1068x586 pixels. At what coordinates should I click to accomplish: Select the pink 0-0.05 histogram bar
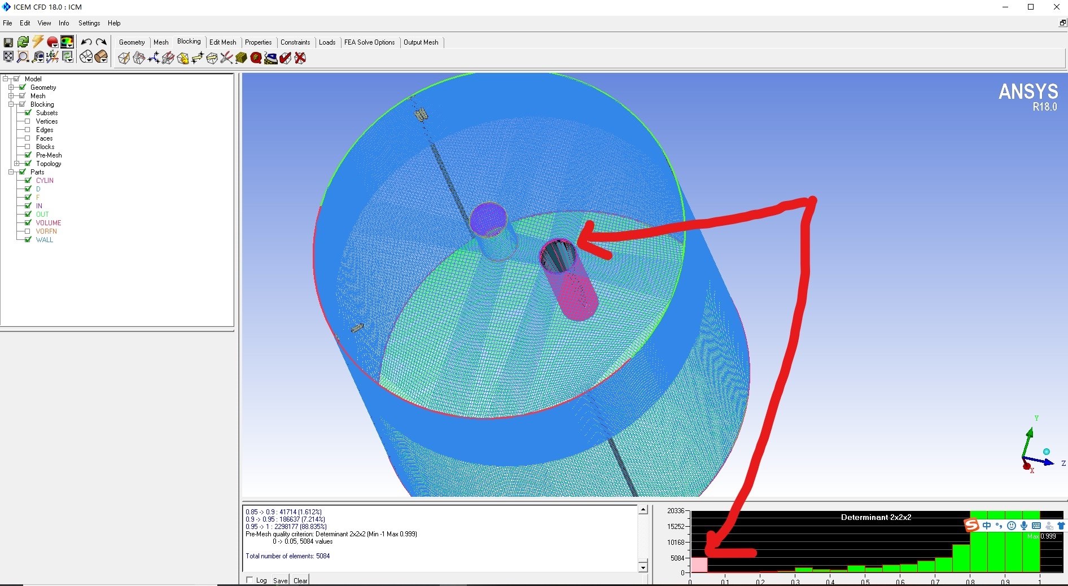pos(699,565)
